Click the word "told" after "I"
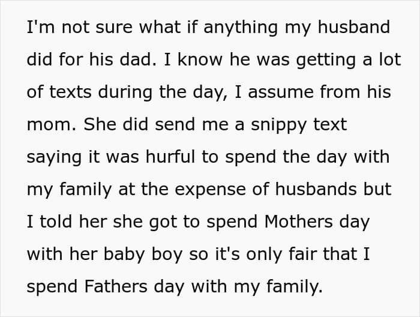Viewport: 420px width, 317px height. pos(56,222)
